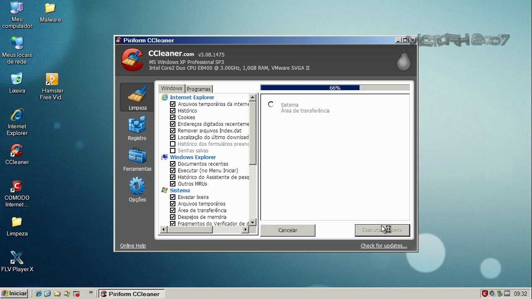532x299 pixels.
Task: Open the Opções settings gear section
Action: [137, 190]
